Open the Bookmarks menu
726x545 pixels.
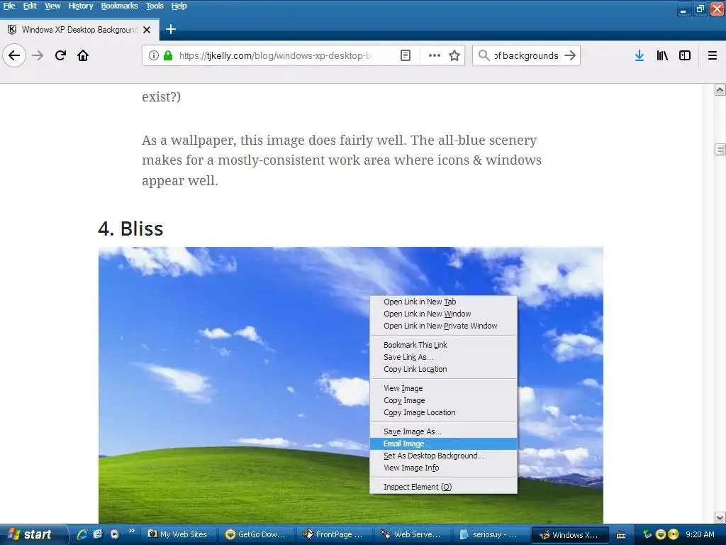(119, 6)
